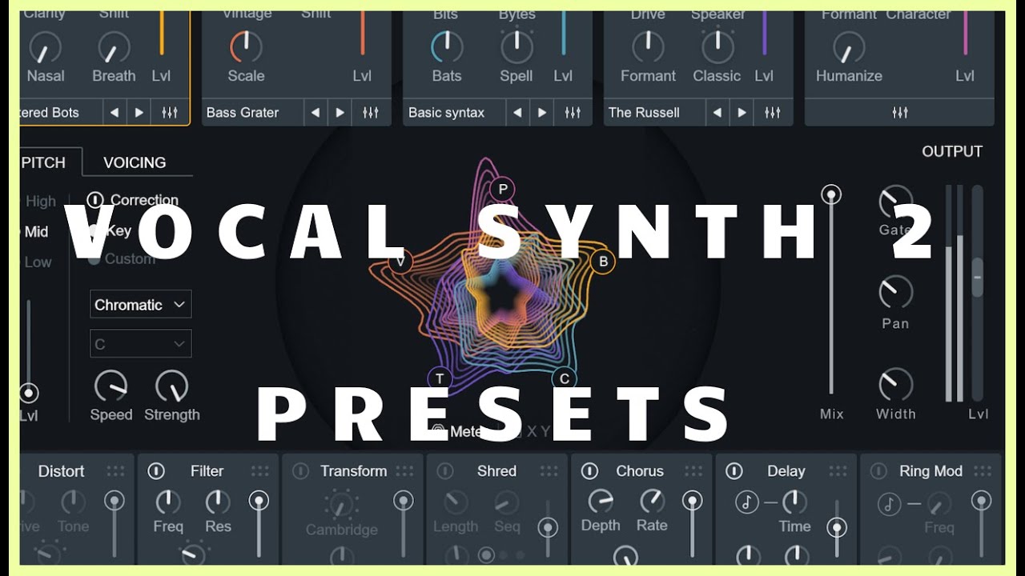This screenshot has height=576, width=1025.
Task: Click the Chorus module level slider
Action: pyautogui.click(x=692, y=502)
